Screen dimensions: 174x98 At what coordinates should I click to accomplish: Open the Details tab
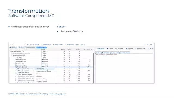[110, 49]
